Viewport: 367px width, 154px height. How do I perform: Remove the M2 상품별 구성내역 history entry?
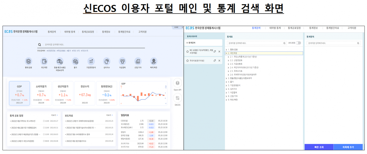[219, 52]
